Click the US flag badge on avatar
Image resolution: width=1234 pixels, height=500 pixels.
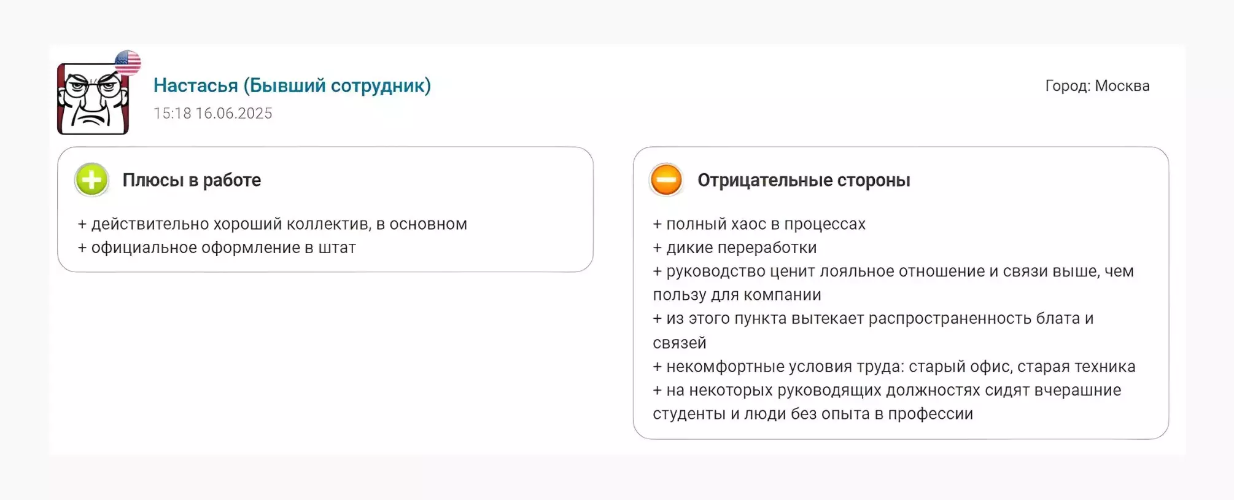(x=128, y=63)
